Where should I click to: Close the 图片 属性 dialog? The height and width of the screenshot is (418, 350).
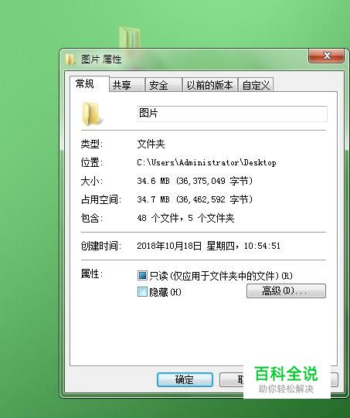(x=326, y=56)
